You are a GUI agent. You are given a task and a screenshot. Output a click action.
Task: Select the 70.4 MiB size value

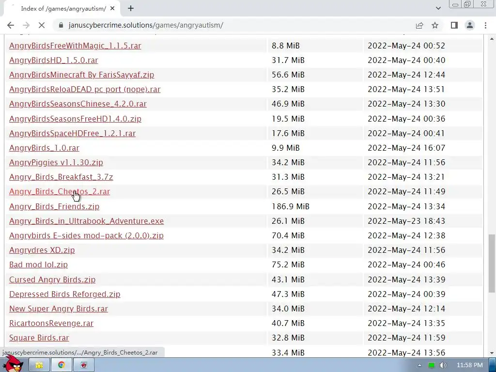(x=288, y=235)
